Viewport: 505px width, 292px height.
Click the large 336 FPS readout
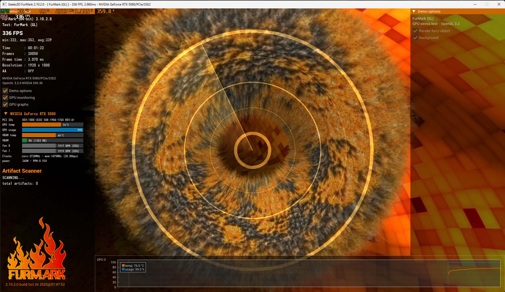[13, 33]
